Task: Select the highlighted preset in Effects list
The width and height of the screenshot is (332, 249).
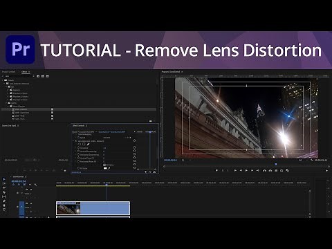Action: (x=78, y=109)
